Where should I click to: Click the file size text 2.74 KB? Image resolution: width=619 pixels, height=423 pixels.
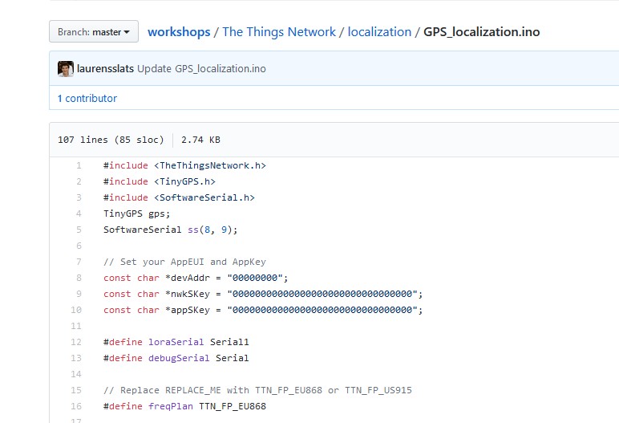[x=200, y=140]
